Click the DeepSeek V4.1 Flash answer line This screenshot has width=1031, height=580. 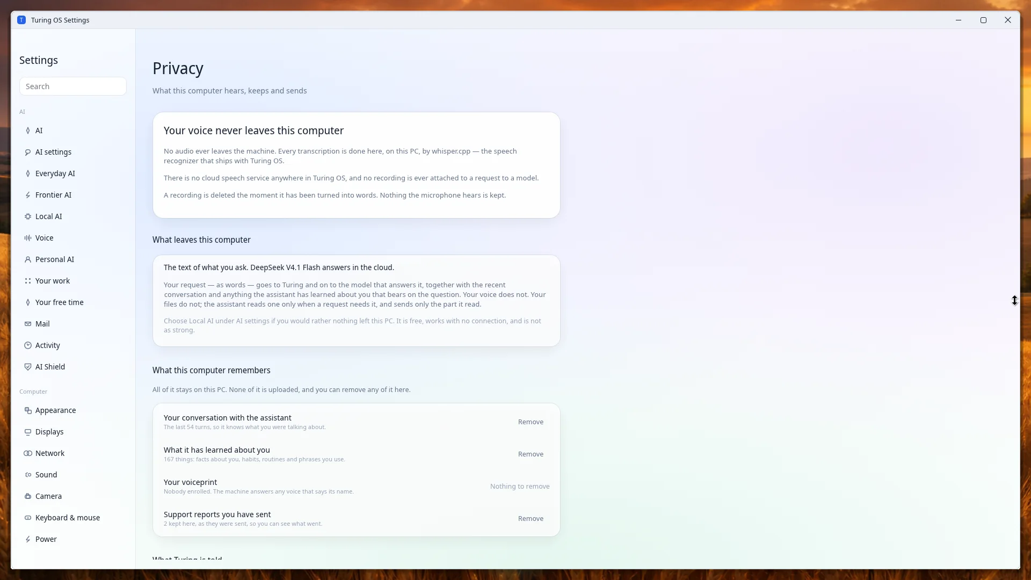279,267
